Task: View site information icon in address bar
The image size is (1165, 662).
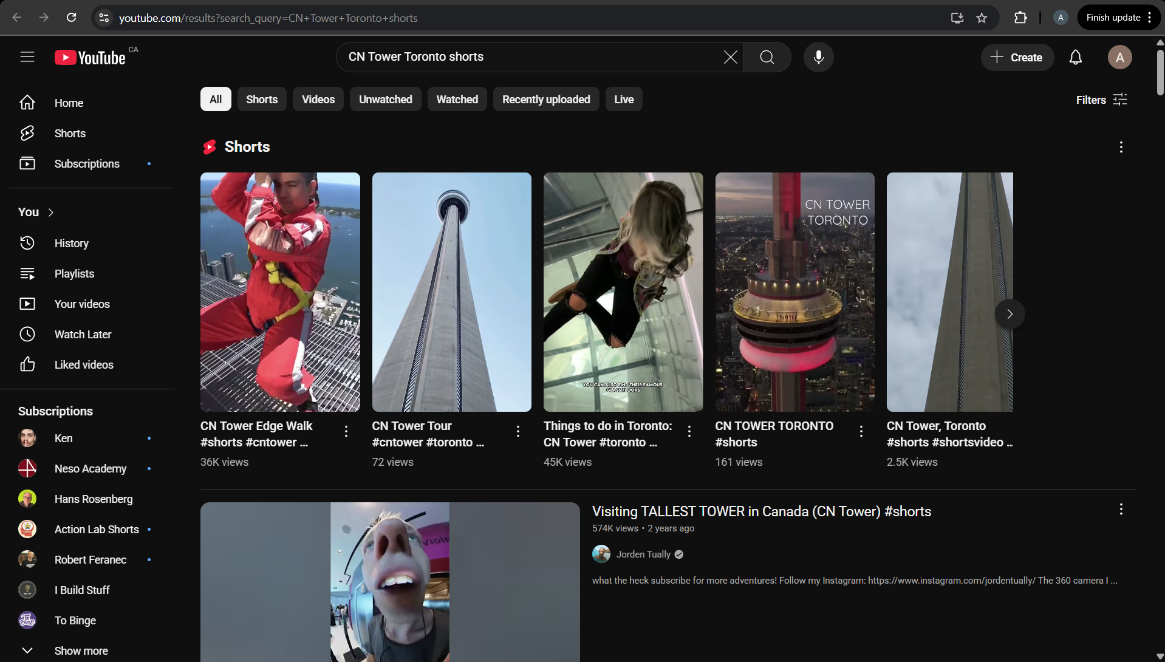Action: click(x=104, y=18)
